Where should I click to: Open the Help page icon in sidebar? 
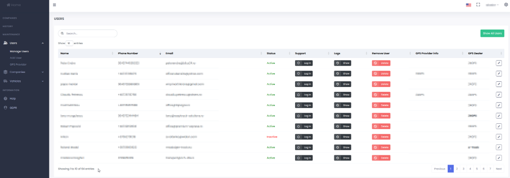[5, 99]
